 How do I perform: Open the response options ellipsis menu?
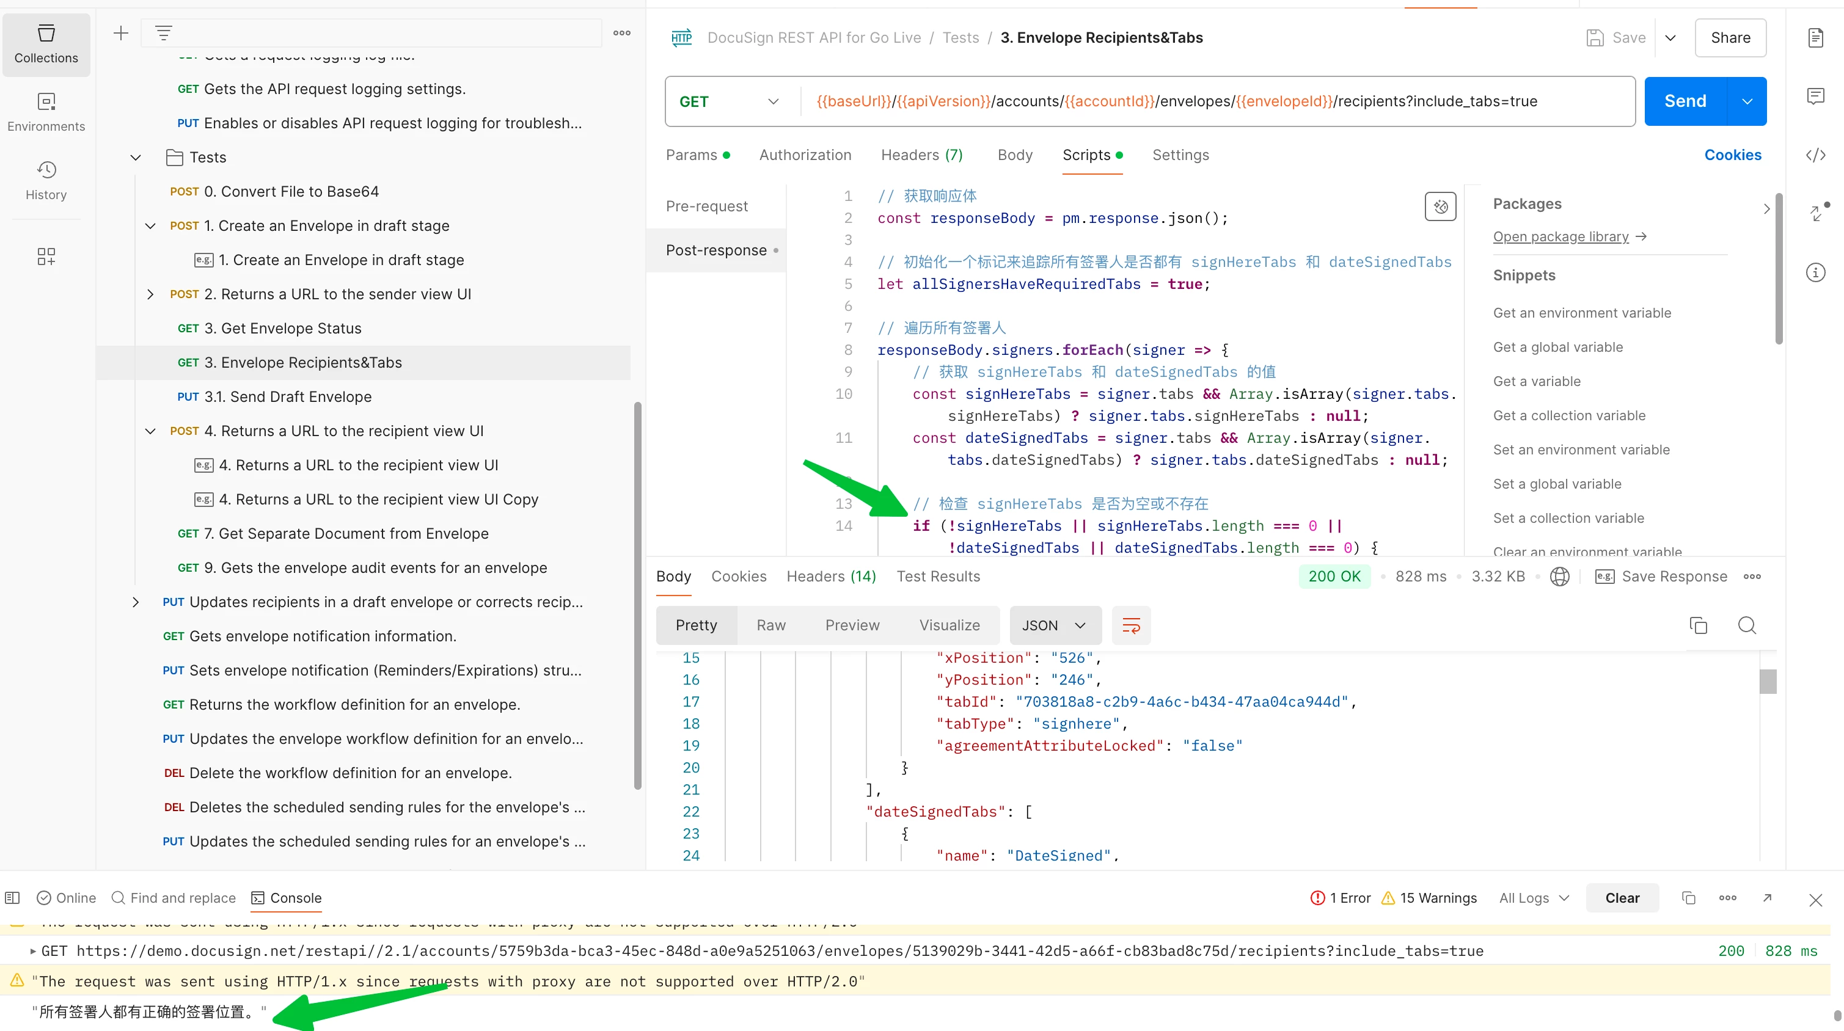[x=1752, y=577]
